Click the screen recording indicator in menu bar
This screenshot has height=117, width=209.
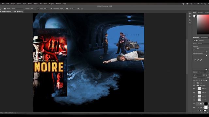pyautogui.click(x=184, y=4)
